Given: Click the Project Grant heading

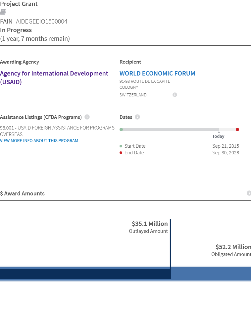Looking at the screenshot, I should 19,4.
